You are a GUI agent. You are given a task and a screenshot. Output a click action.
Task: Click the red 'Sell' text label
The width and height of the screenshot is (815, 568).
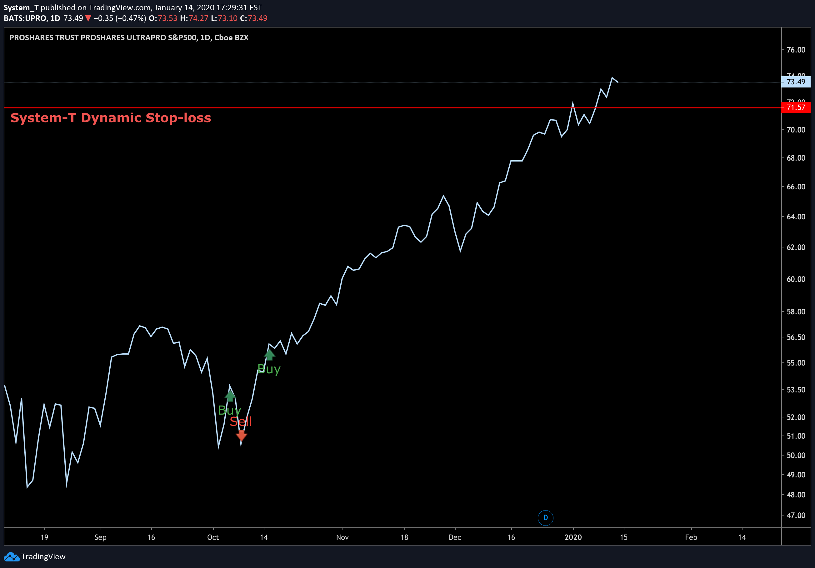pos(241,421)
